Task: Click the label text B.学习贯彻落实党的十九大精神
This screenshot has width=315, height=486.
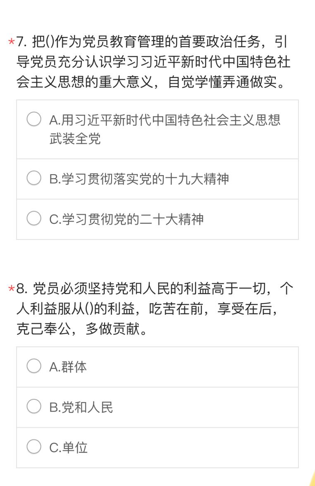Action: (139, 179)
